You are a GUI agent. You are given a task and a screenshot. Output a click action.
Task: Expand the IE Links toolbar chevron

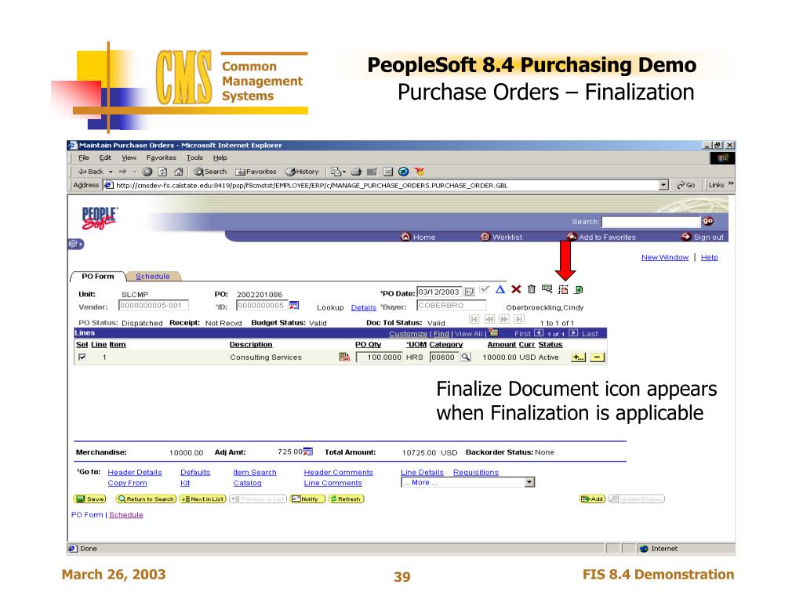click(x=731, y=183)
